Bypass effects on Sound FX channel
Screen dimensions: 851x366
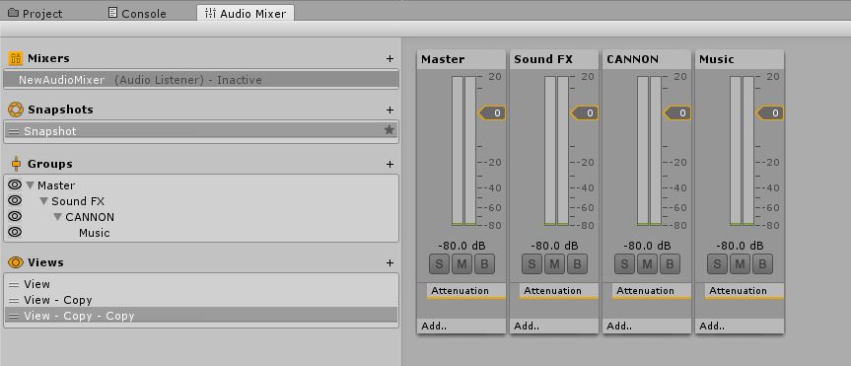(x=577, y=264)
